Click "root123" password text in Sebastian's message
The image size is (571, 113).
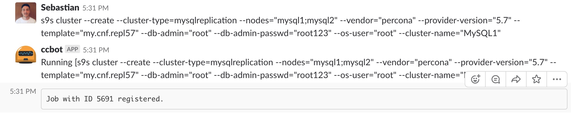(313, 33)
